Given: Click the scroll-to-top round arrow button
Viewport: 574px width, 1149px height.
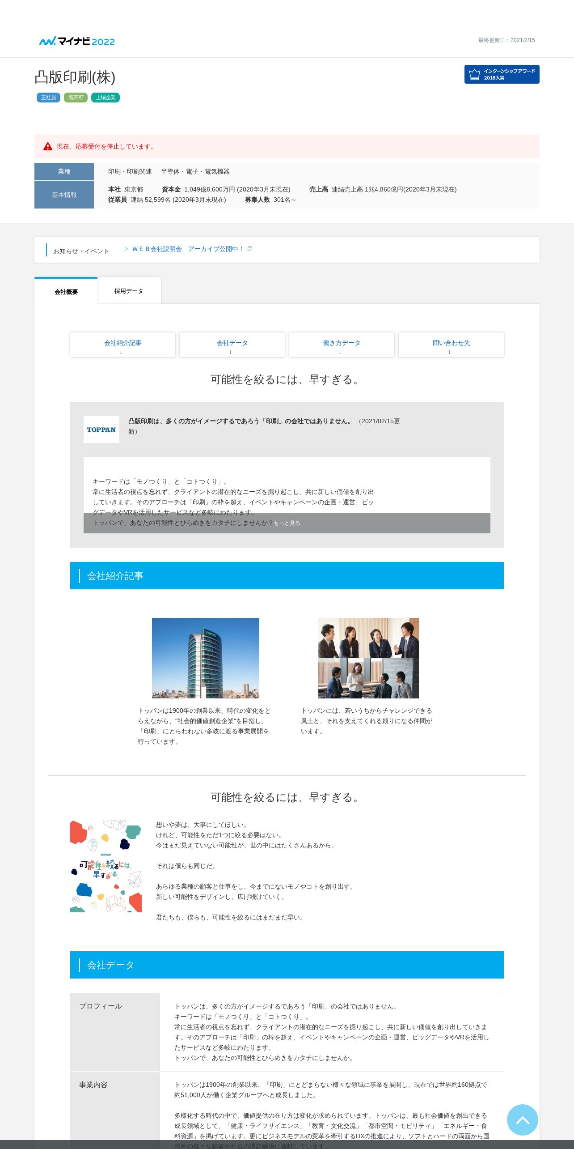Looking at the screenshot, I should click(522, 1119).
